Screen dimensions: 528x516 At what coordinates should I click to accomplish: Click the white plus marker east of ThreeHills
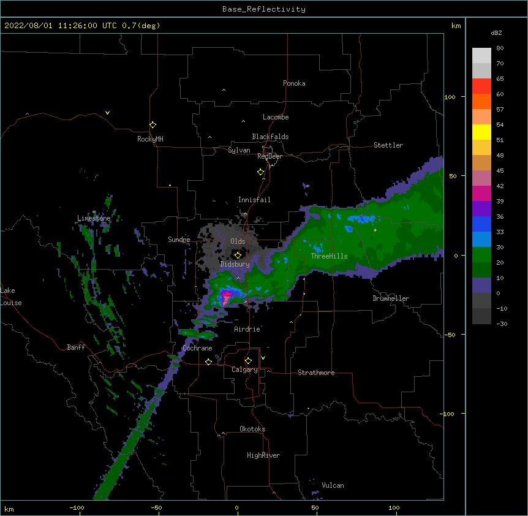[x=375, y=230]
